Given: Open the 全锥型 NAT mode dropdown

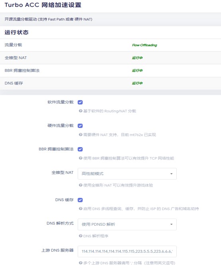Looking at the screenshot, I should pyautogui.click(x=127, y=174).
